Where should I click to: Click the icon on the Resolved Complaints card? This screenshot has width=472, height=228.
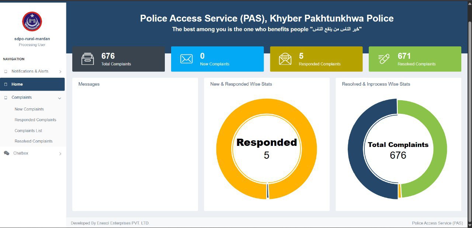coord(384,59)
